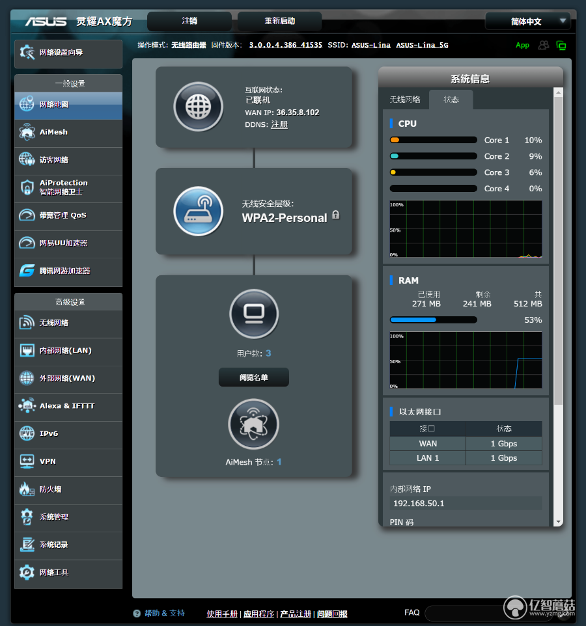Click the WPA2-Personal lock icon
The image size is (586, 626).
pos(336,215)
